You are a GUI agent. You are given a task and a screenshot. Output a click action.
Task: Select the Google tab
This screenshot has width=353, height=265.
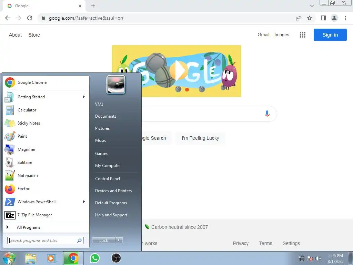point(44,6)
